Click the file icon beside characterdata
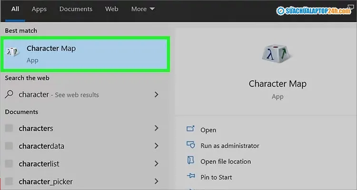The width and height of the screenshot is (357, 190). tap(9, 146)
